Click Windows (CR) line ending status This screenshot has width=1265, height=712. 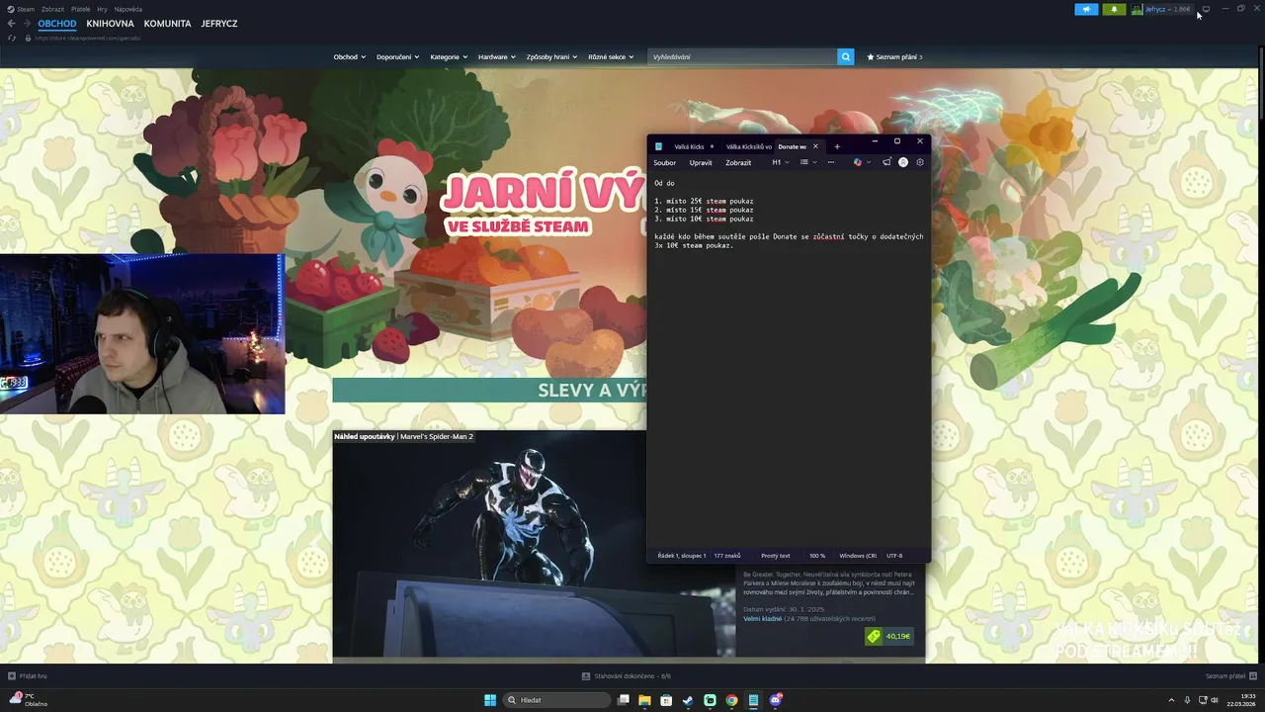858,556
